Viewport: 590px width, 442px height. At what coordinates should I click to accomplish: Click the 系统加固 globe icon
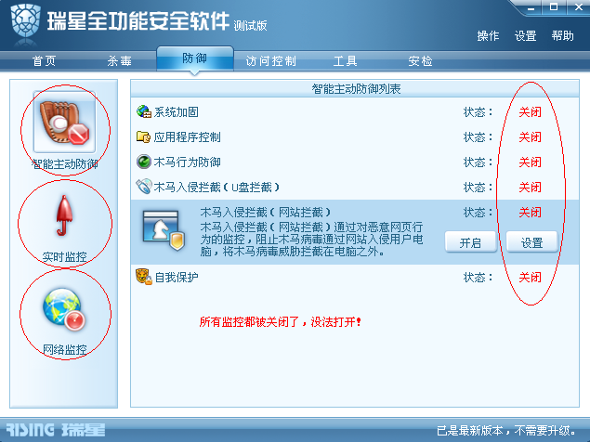coord(143,111)
